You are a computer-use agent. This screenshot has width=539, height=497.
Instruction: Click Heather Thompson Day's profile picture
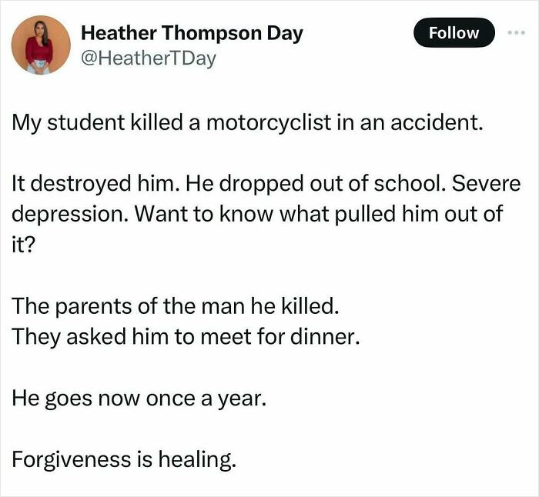click(x=41, y=45)
